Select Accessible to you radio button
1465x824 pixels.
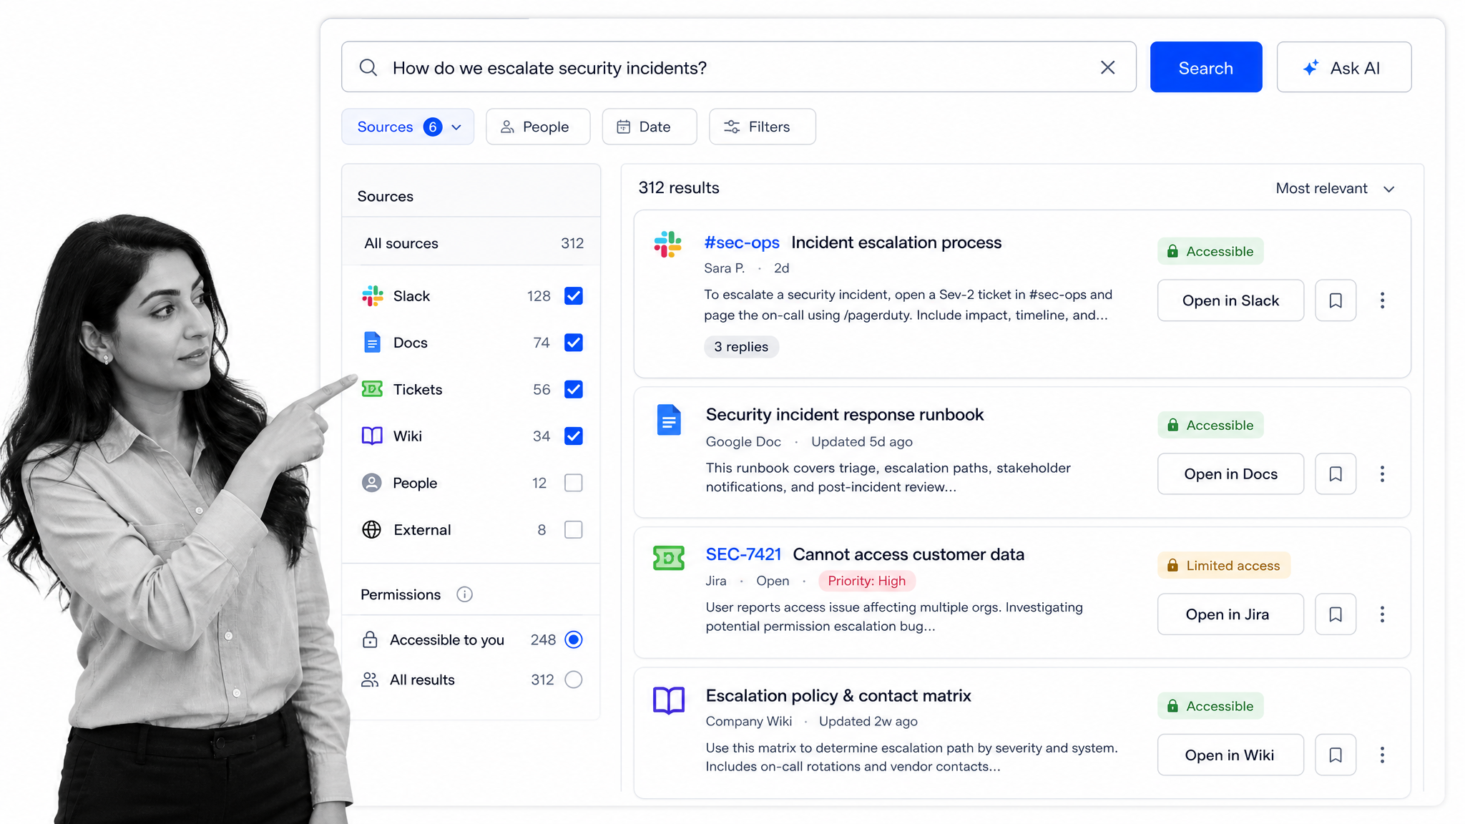tap(574, 639)
